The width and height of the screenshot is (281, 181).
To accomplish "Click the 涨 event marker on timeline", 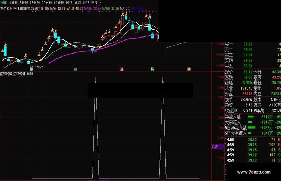I will [x=122, y=69].
